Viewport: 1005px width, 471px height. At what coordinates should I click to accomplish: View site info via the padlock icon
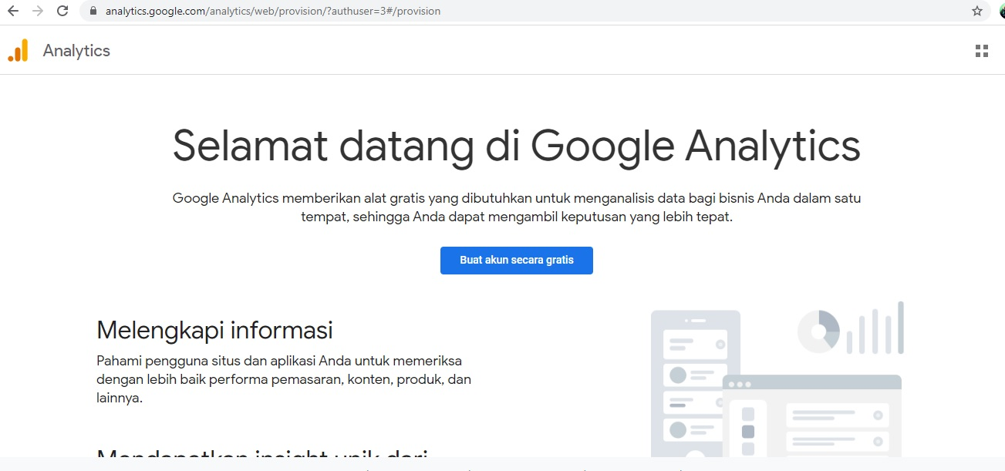[x=93, y=12]
